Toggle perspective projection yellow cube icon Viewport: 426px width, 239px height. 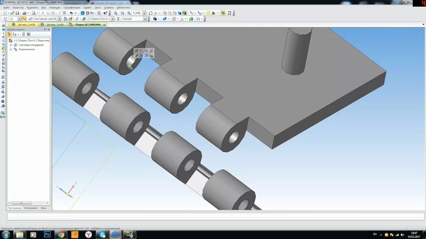[x=208, y=13]
